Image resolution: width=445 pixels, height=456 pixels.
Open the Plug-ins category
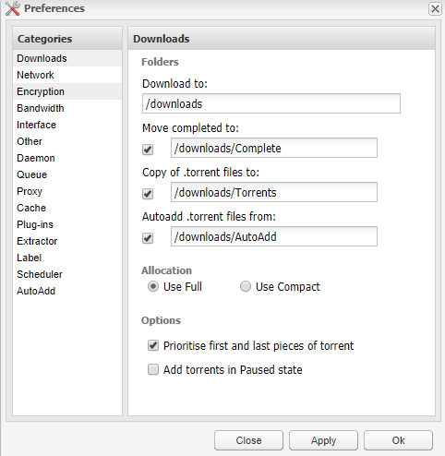(67, 224)
